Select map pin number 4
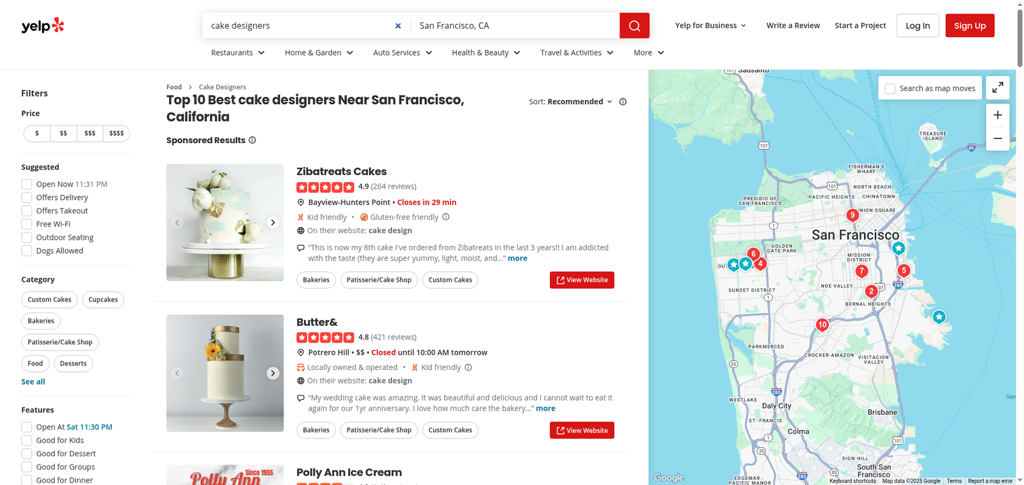 coord(760,263)
